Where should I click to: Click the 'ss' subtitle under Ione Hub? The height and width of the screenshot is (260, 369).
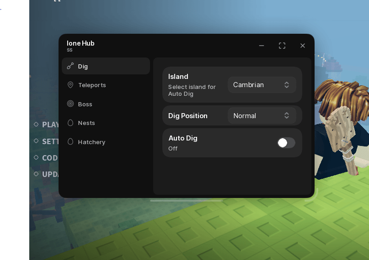[70, 50]
